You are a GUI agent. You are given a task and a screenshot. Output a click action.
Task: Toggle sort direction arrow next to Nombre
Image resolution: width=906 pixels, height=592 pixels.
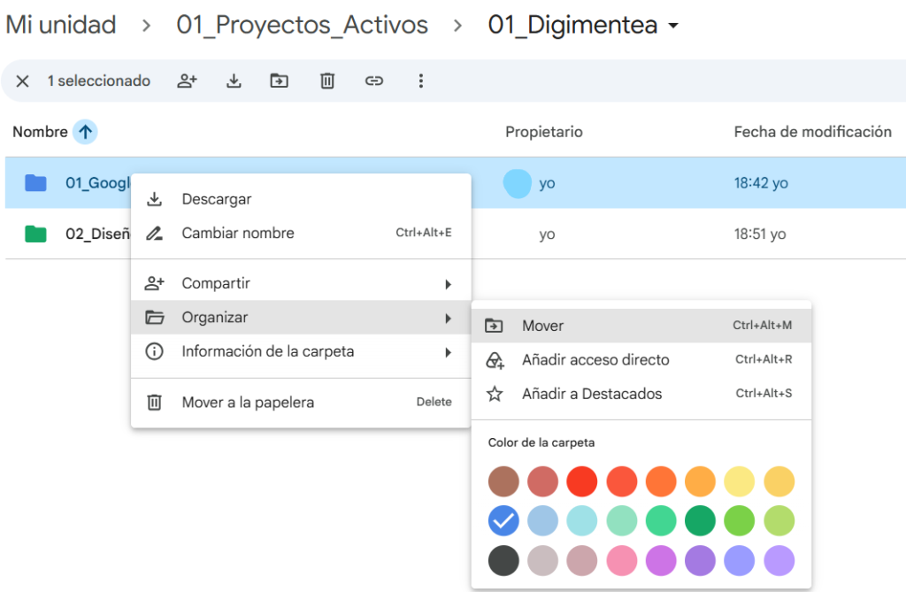coord(85,132)
